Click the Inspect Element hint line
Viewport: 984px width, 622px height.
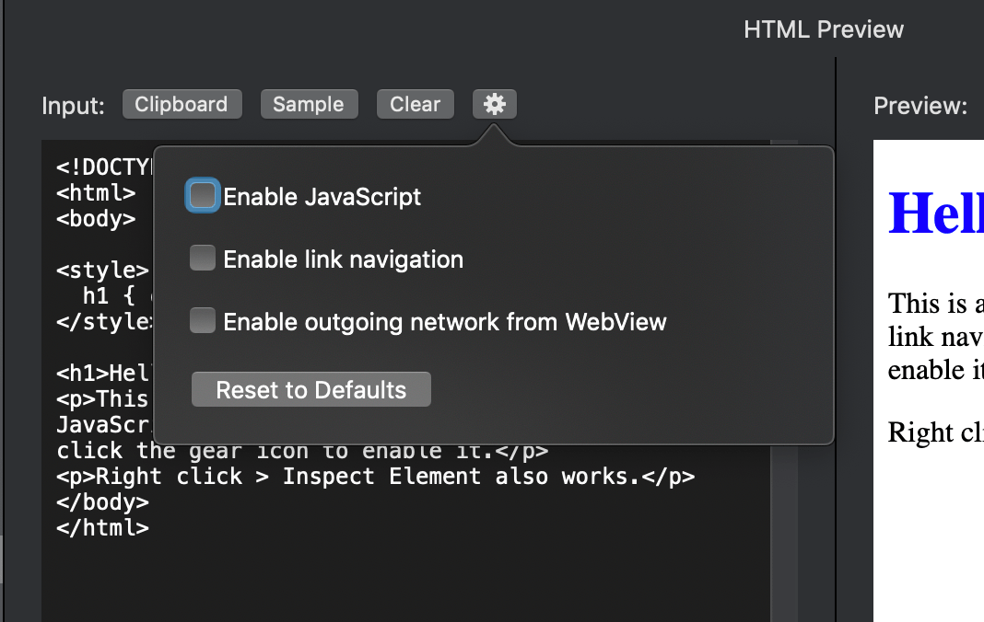376,476
